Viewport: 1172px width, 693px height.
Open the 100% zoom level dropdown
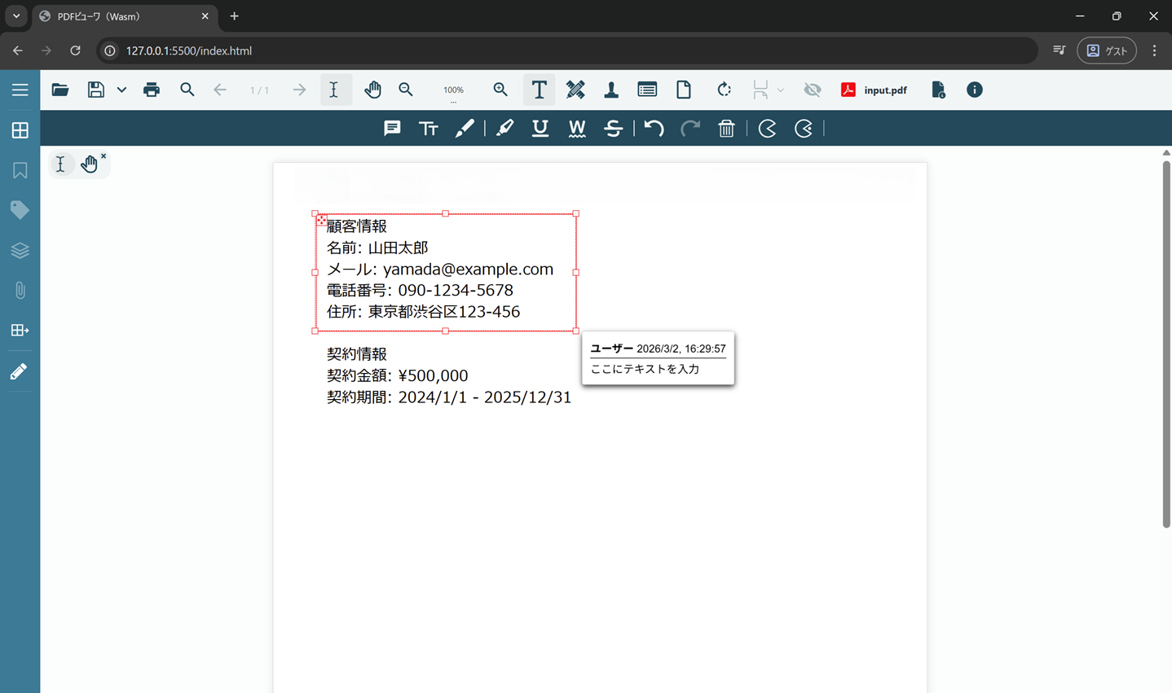point(453,90)
